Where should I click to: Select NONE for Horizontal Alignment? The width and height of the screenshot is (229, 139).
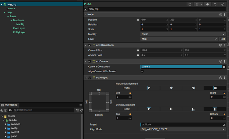127,88
